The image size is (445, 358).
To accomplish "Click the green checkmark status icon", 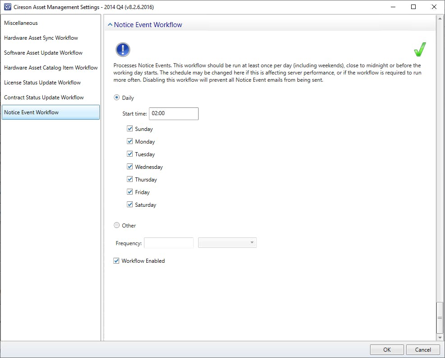I will (x=420, y=49).
